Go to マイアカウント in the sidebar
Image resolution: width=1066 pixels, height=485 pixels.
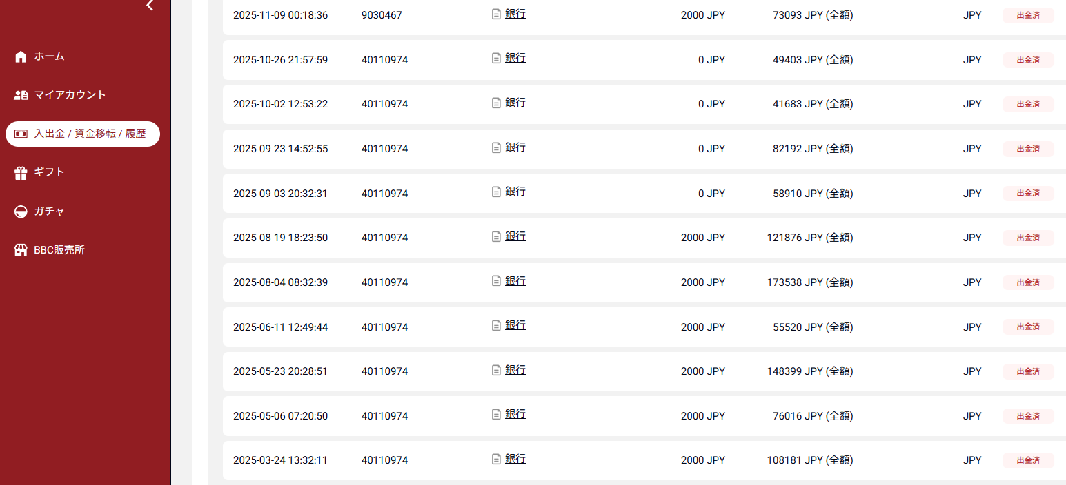[x=70, y=95]
